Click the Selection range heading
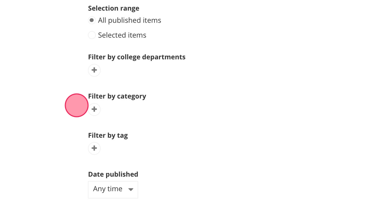The height and width of the screenshot is (210, 375). pyautogui.click(x=114, y=8)
